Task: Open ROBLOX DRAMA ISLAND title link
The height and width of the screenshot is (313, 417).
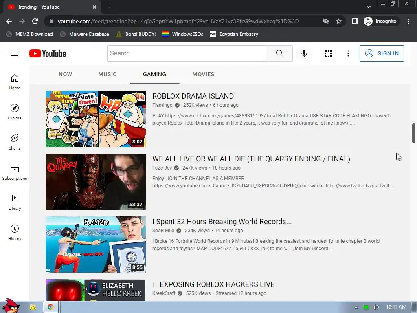Action: tap(193, 96)
